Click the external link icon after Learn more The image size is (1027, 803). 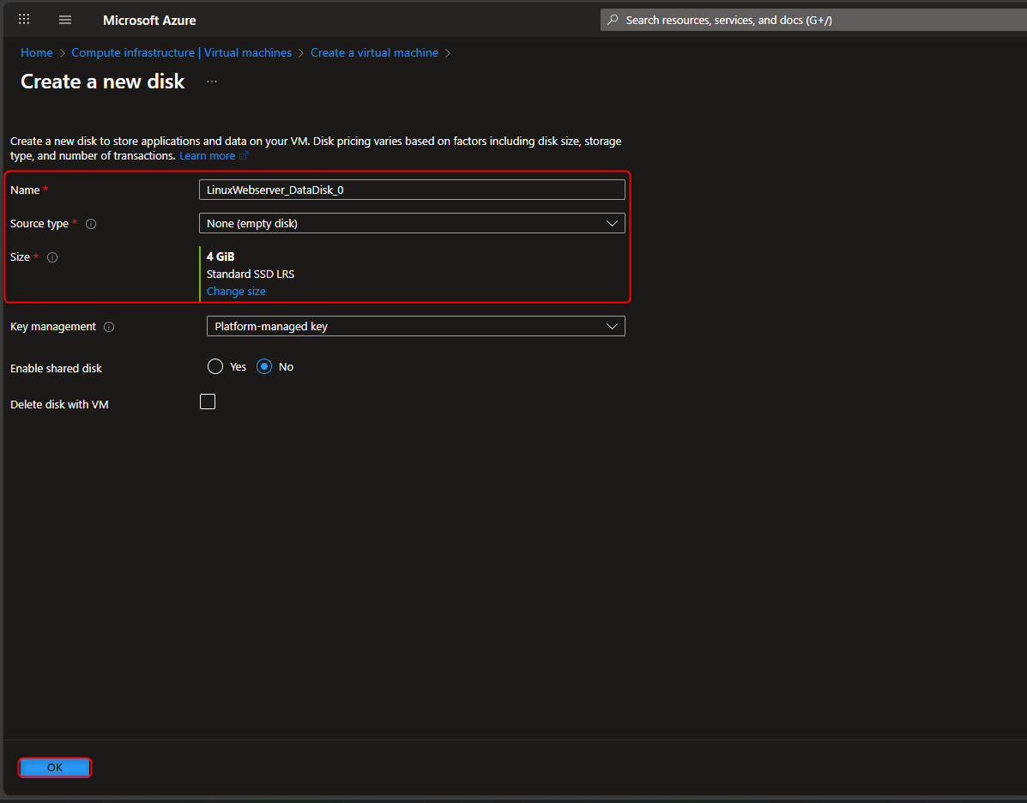245,155
